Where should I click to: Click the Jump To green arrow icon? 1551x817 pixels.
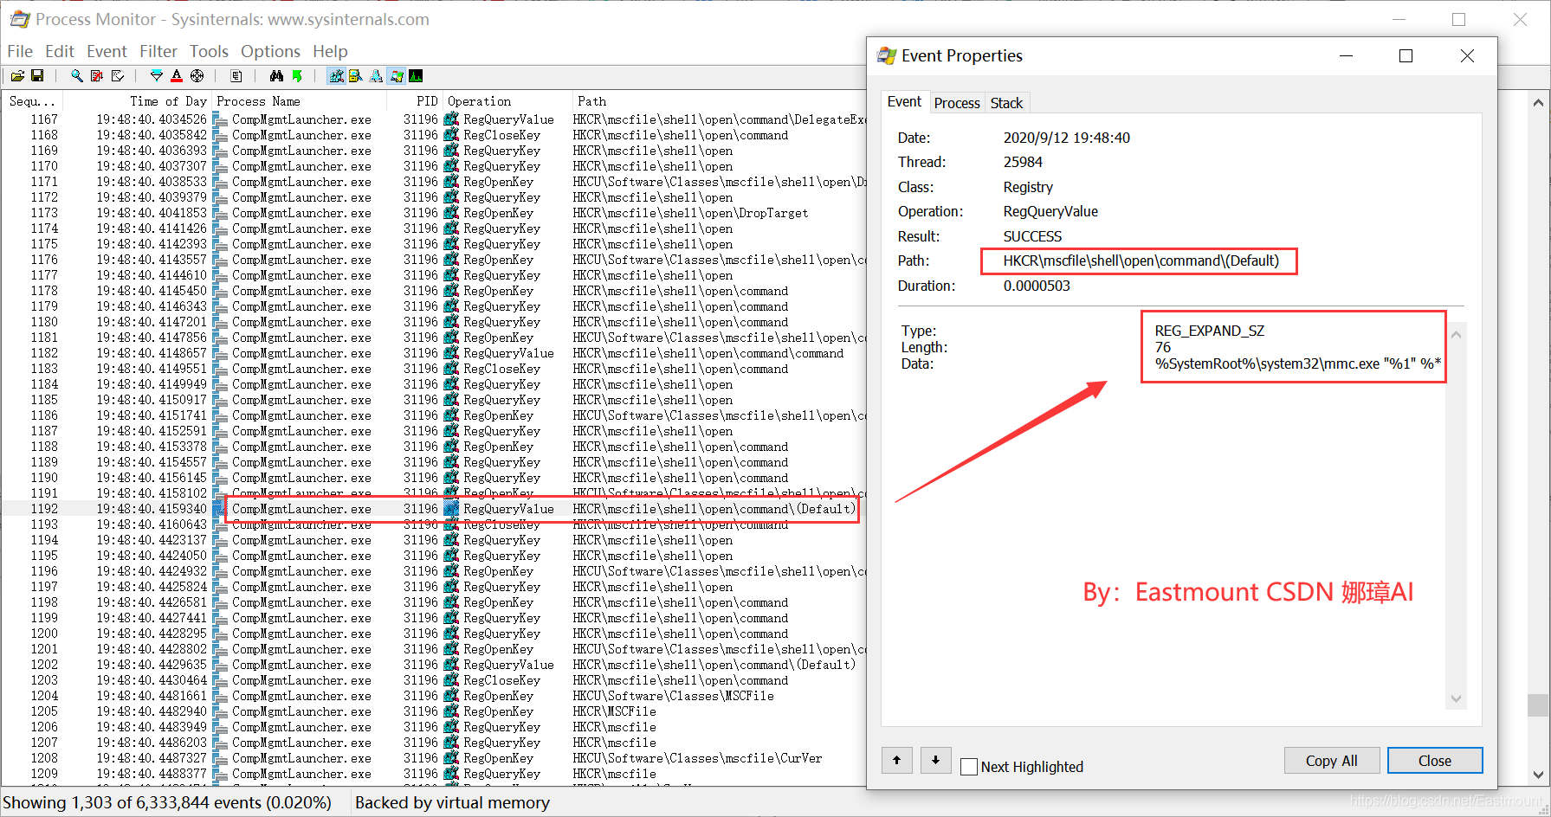(x=297, y=76)
